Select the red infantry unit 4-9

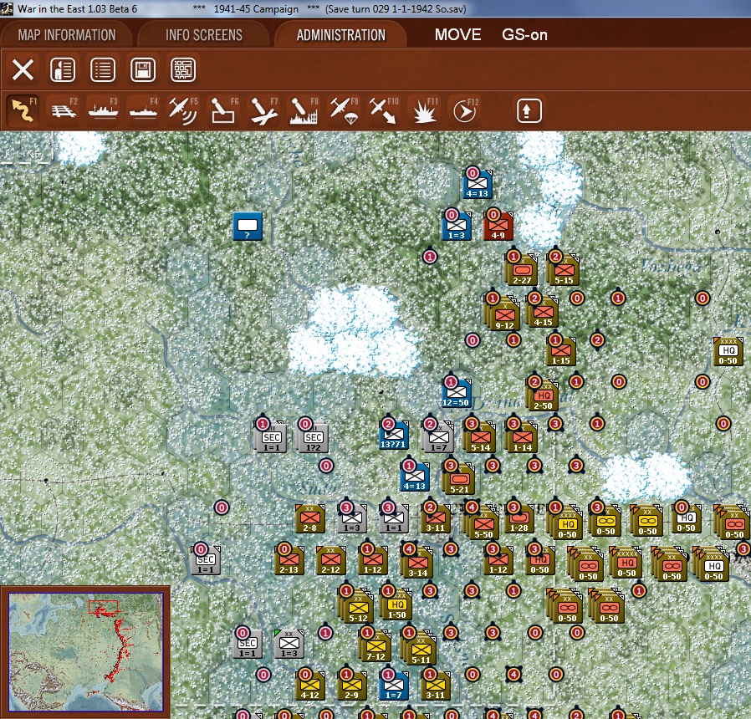[x=498, y=226]
